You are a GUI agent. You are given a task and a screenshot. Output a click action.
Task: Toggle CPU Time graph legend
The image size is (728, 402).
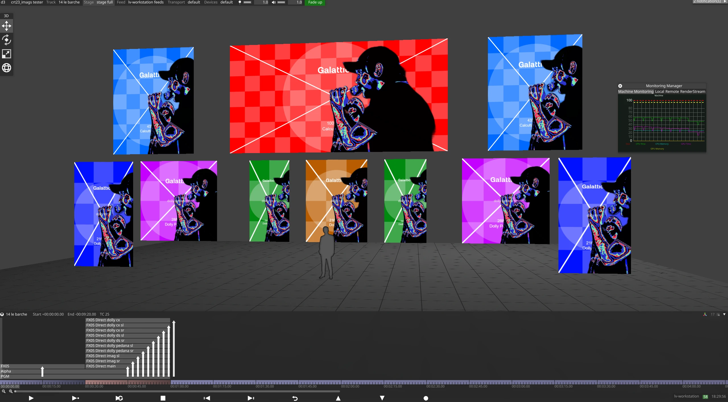tap(640, 144)
